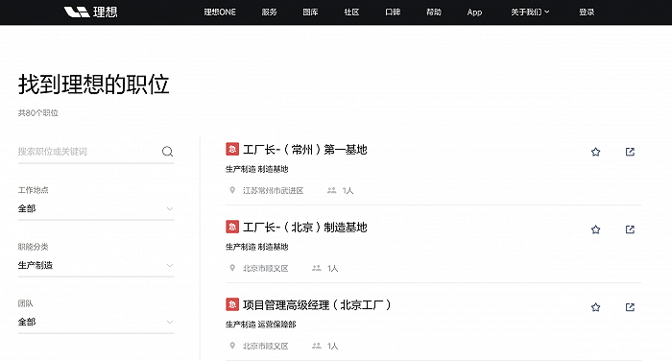Open job title 工厂长-(常州)第一基地

pos(304,149)
